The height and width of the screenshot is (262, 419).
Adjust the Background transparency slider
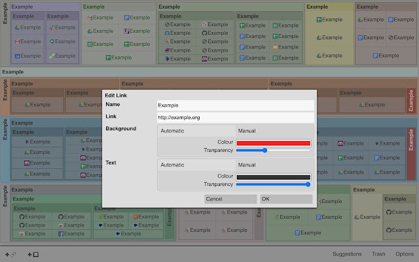(274, 150)
